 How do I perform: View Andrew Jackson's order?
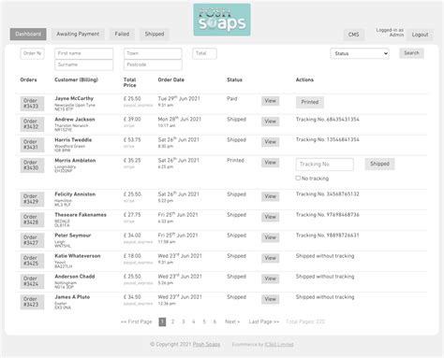tap(270, 122)
